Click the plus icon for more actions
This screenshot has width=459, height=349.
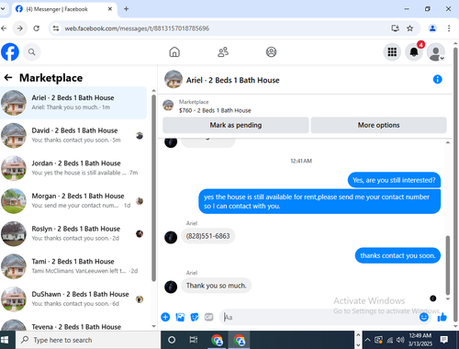tap(165, 317)
